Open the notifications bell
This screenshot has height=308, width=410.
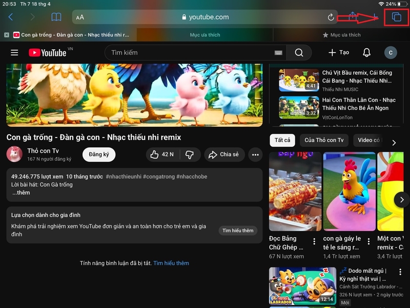[x=366, y=53]
